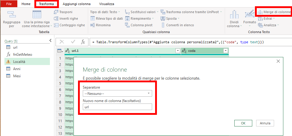Image resolution: width=292 pixels, height=136 pixels.
Task: Click row number 1 header
Action: [60, 58]
